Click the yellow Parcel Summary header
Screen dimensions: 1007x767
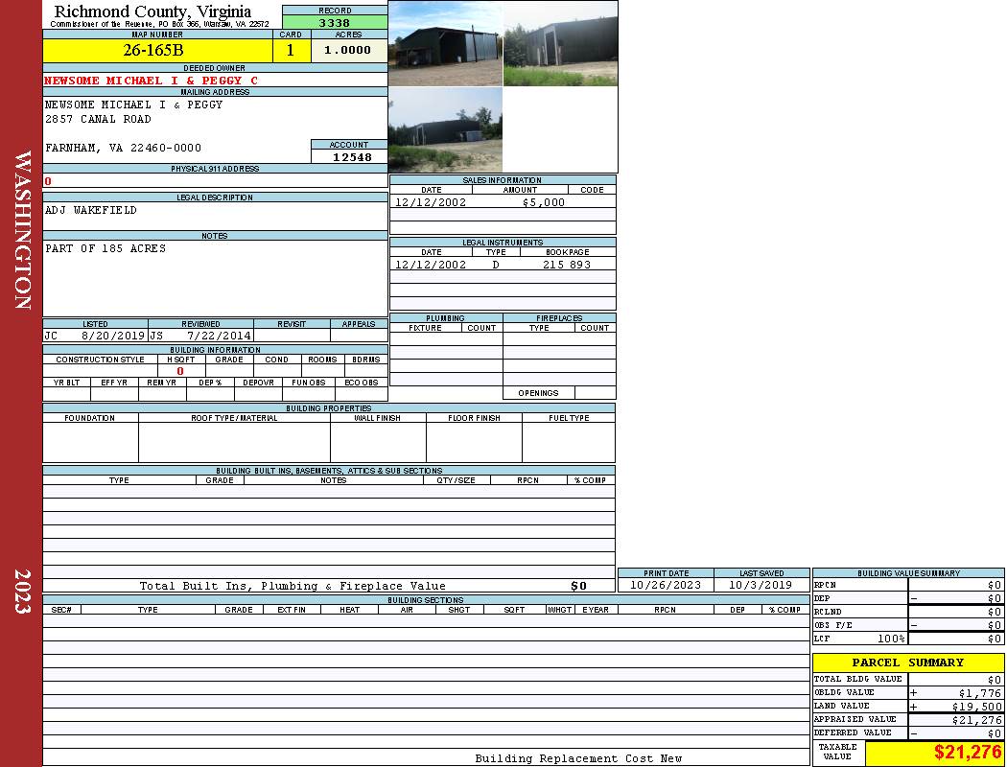point(907,662)
